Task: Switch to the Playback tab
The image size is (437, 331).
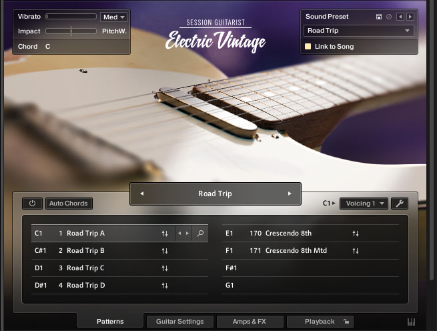Action: (320, 322)
